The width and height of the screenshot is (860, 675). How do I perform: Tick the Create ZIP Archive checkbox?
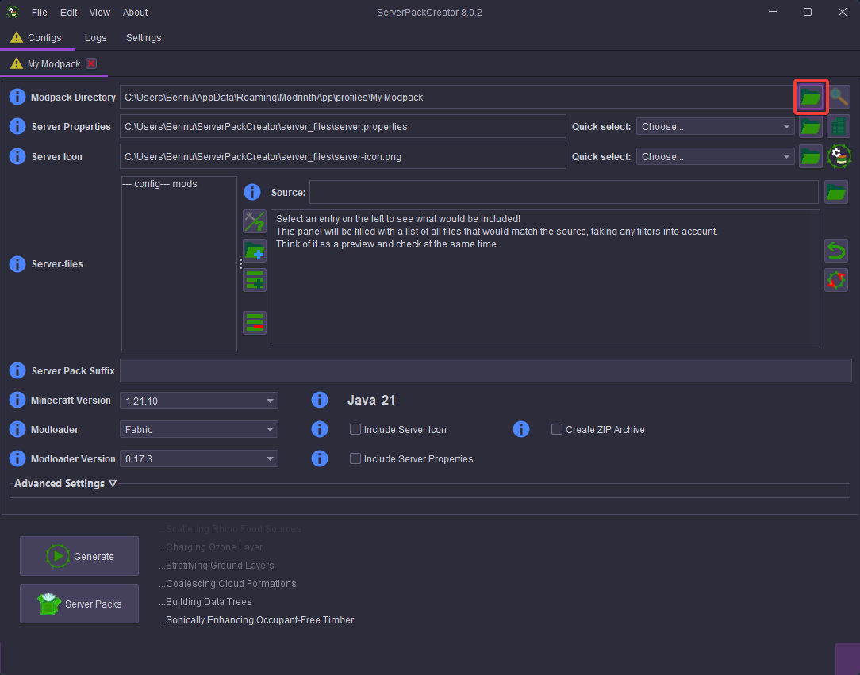[557, 430]
